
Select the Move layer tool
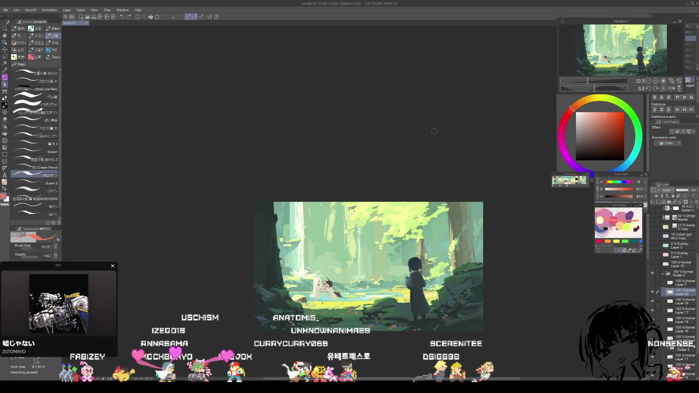tap(5, 49)
